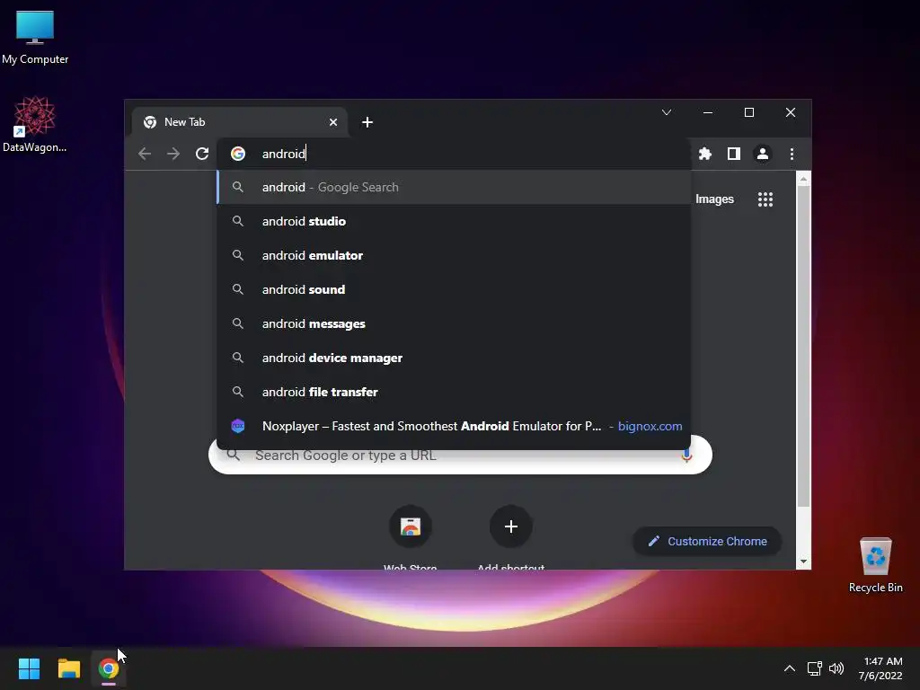Select the My Computer desktop icon
920x690 pixels.
click(35, 37)
